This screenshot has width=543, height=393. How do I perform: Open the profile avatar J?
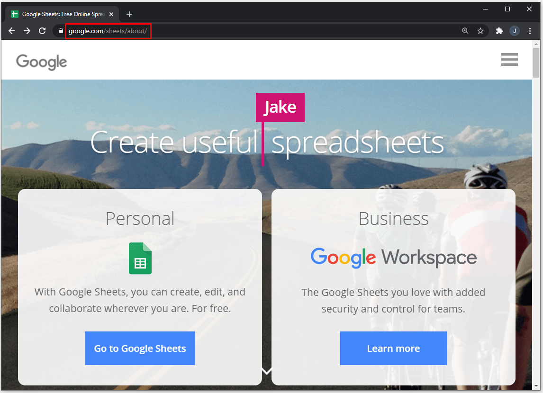click(x=515, y=31)
